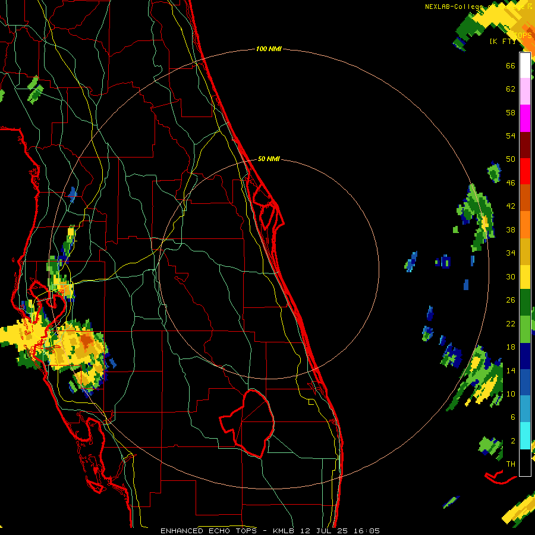The width and height of the screenshot is (535, 535).
Task: Select the bright red legend swatch
Action: click(x=525, y=171)
